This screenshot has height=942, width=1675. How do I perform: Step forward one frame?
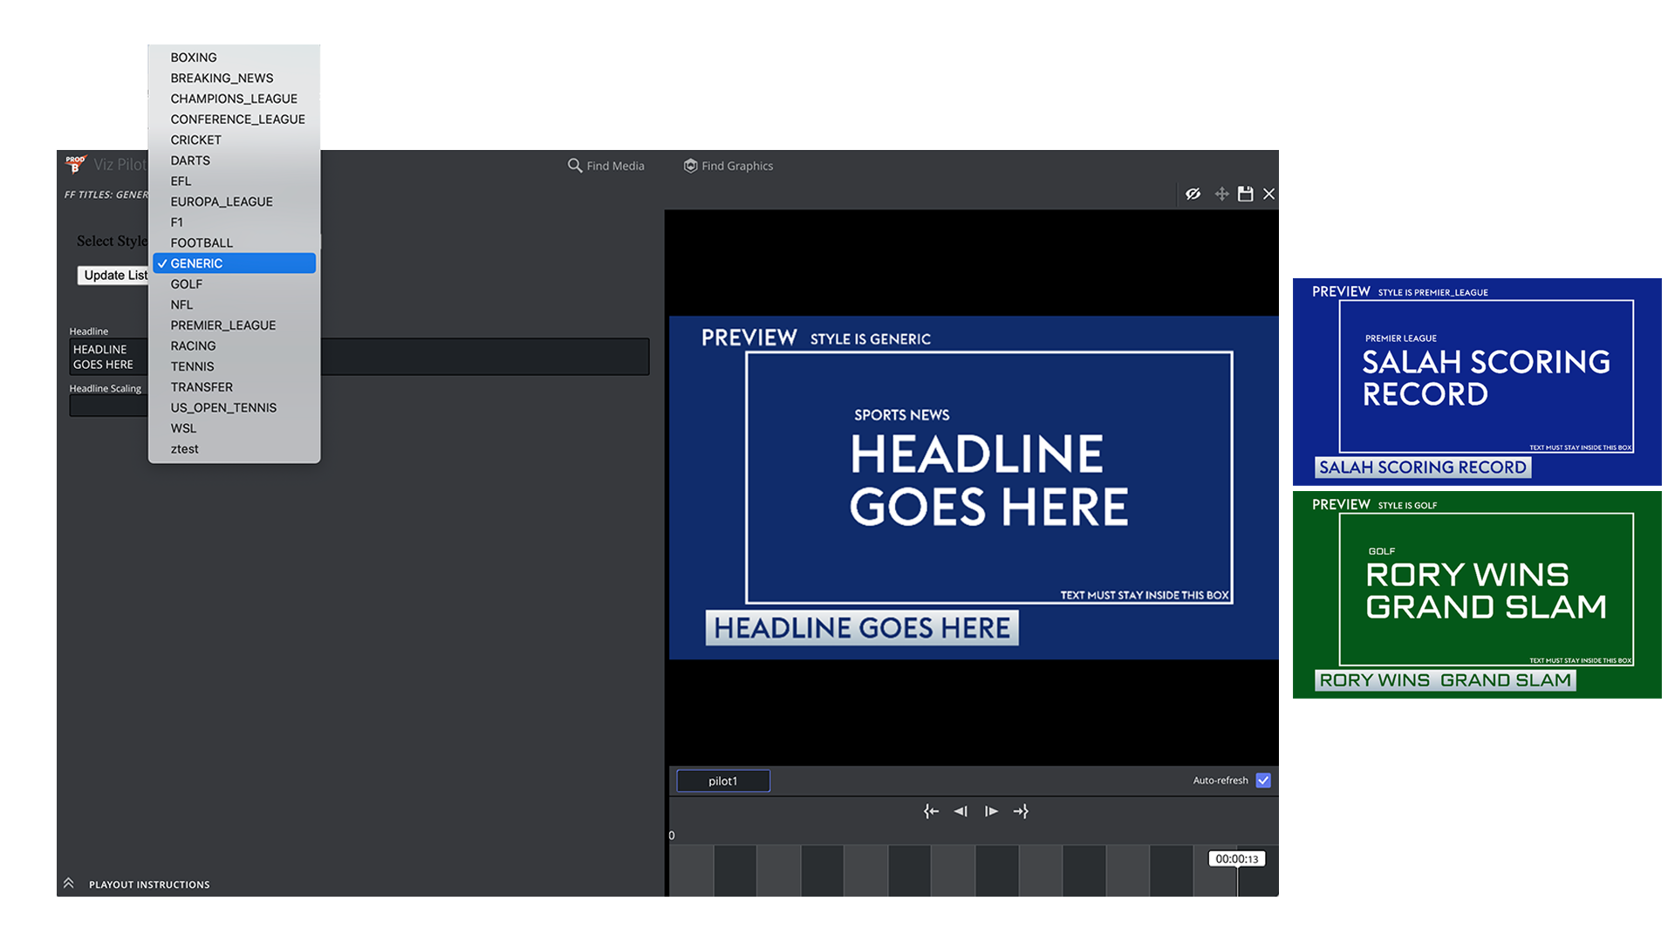point(991,811)
